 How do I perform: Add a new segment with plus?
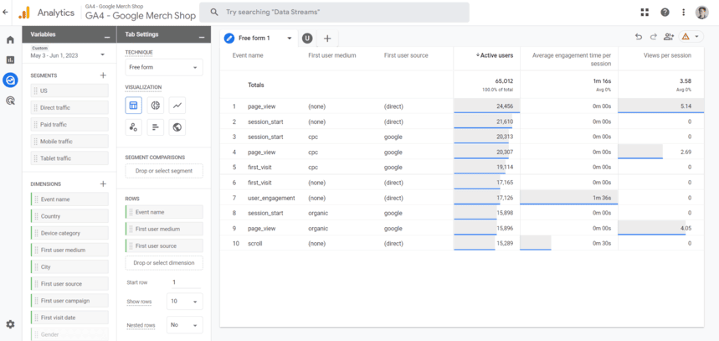(x=103, y=75)
